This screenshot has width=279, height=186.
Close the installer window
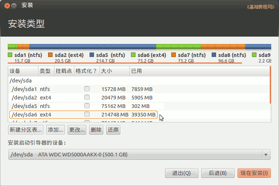pos(7,6)
